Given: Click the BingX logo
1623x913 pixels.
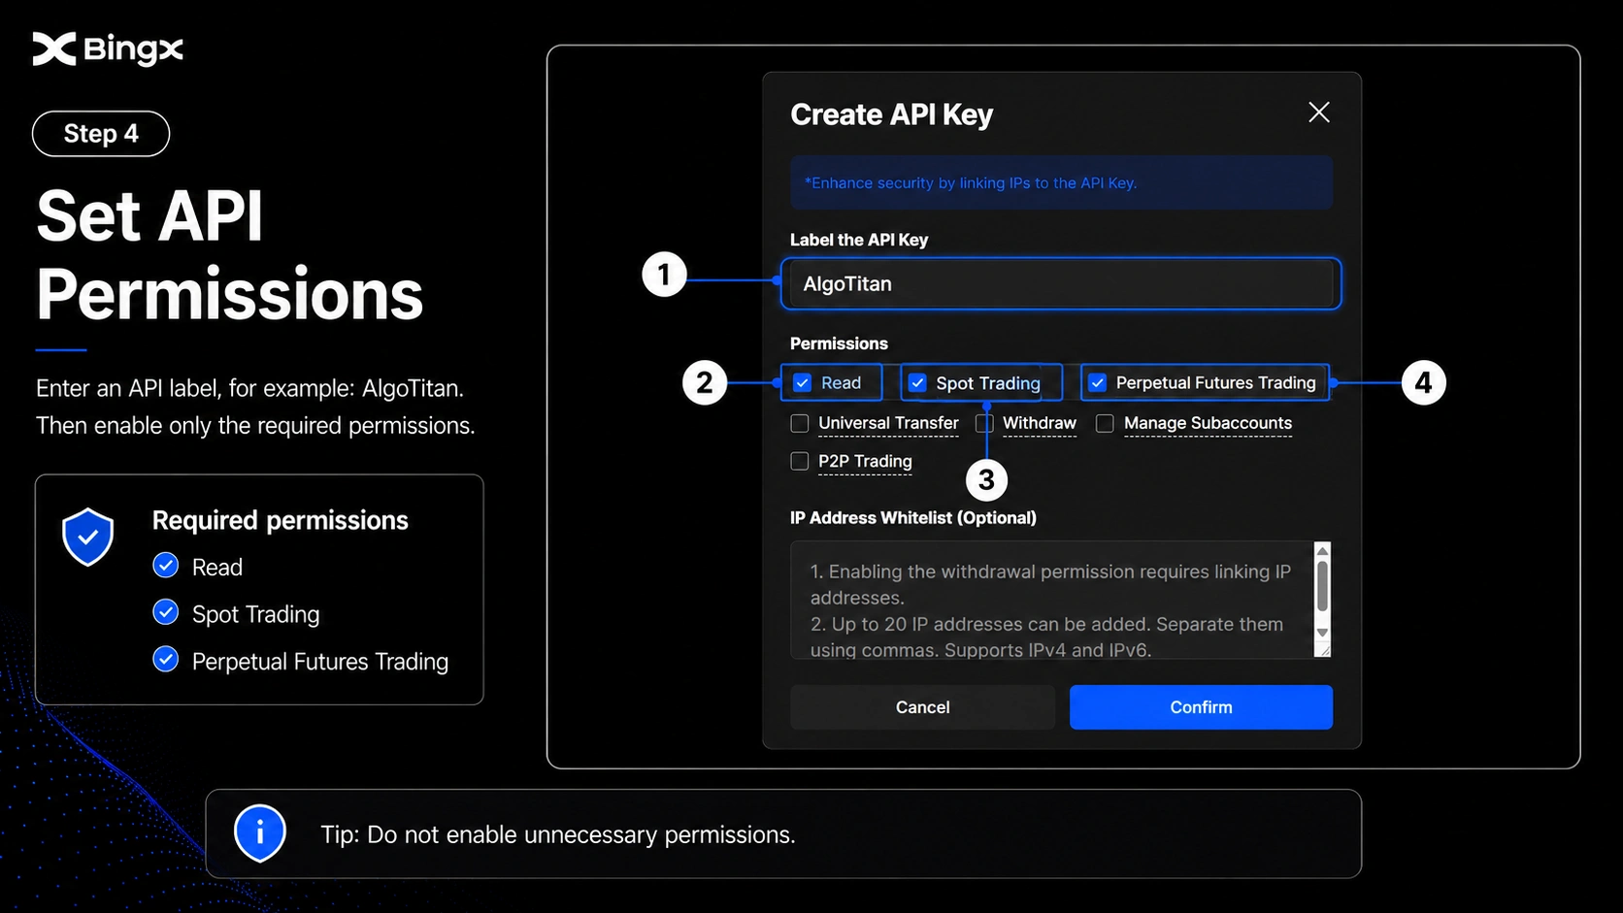Looking at the screenshot, I should point(108,49).
